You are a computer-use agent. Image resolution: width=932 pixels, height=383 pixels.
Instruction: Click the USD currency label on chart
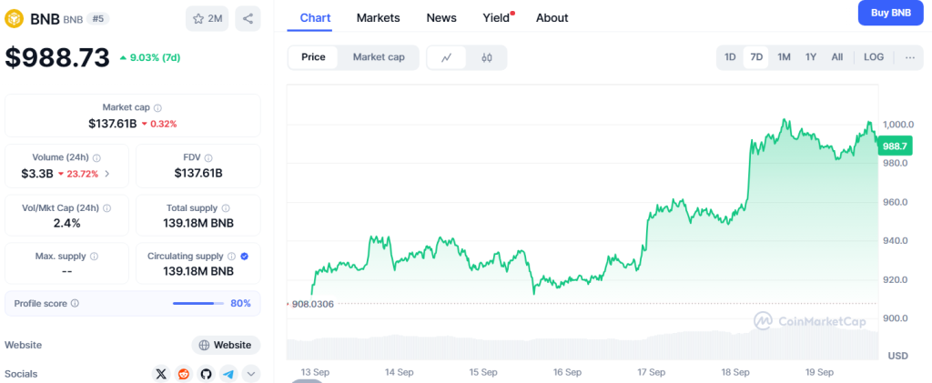click(x=897, y=356)
